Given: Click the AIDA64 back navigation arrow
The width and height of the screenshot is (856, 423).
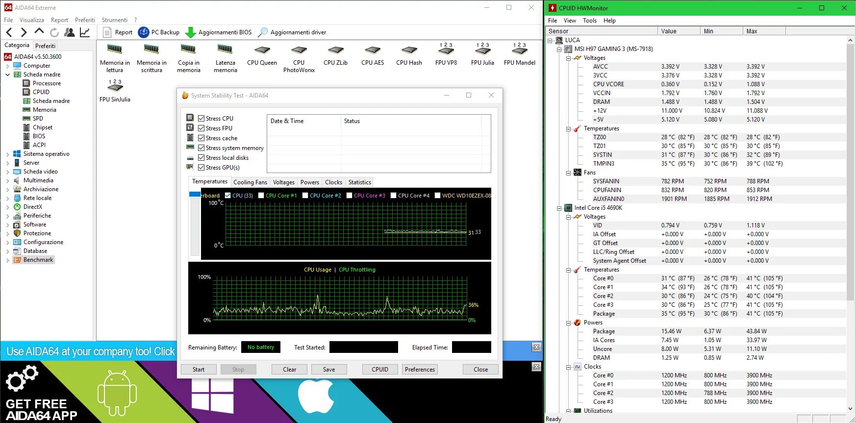Looking at the screenshot, I should pyautogui.click(x=9, y=32).
